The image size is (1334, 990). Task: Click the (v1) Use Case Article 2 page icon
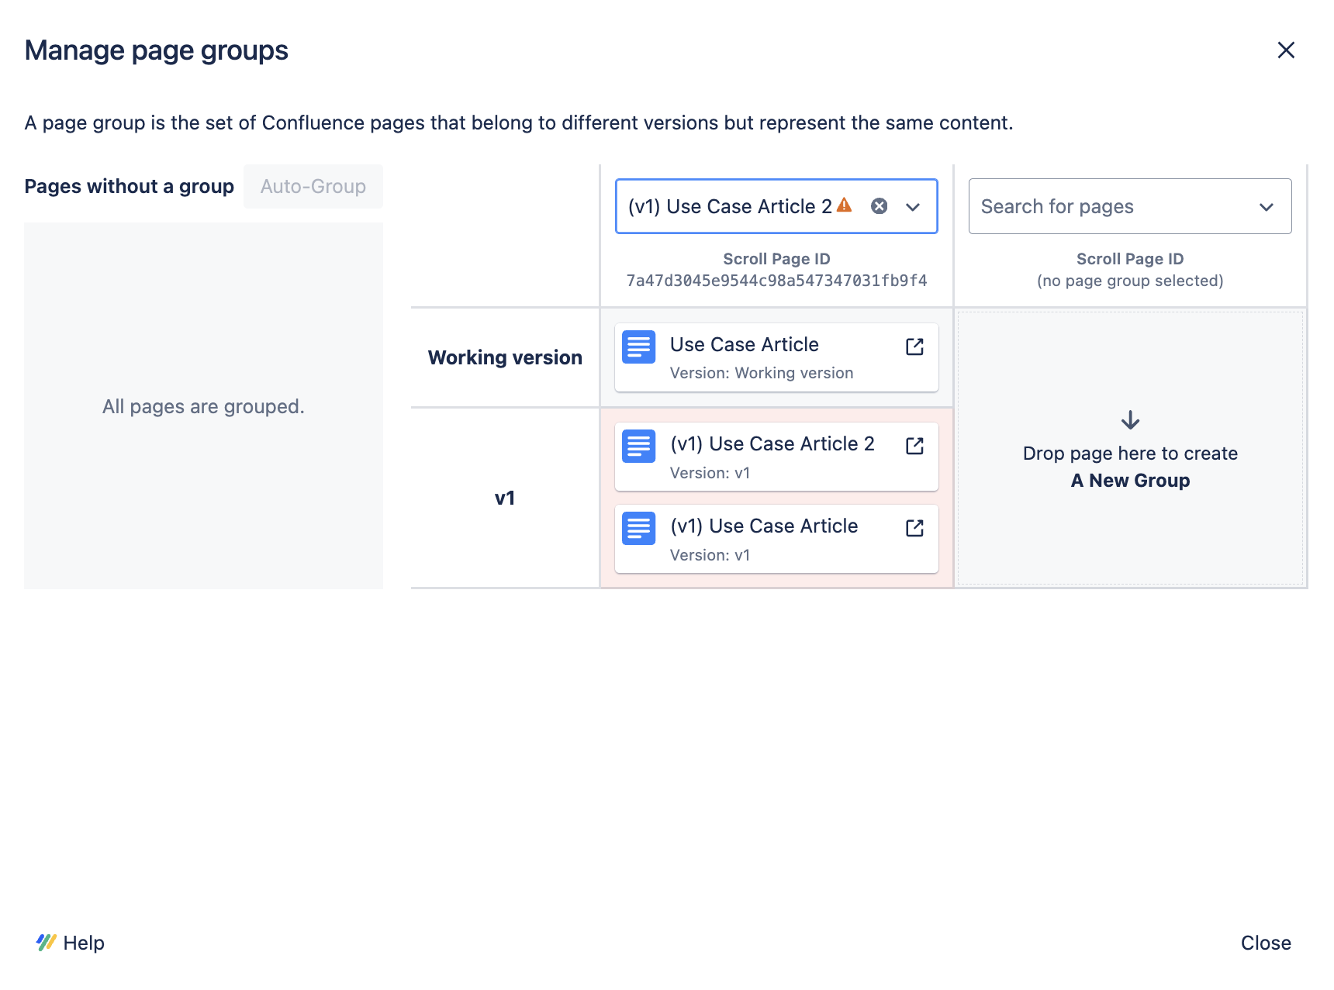[639, 447]
